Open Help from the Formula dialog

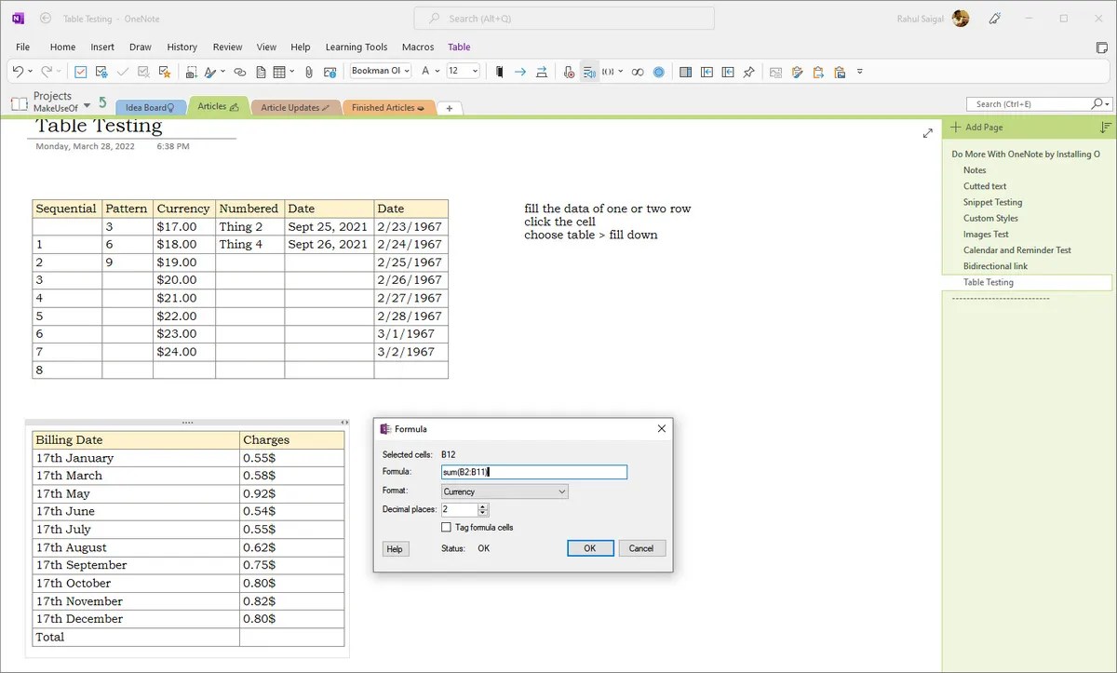[395, 548]
